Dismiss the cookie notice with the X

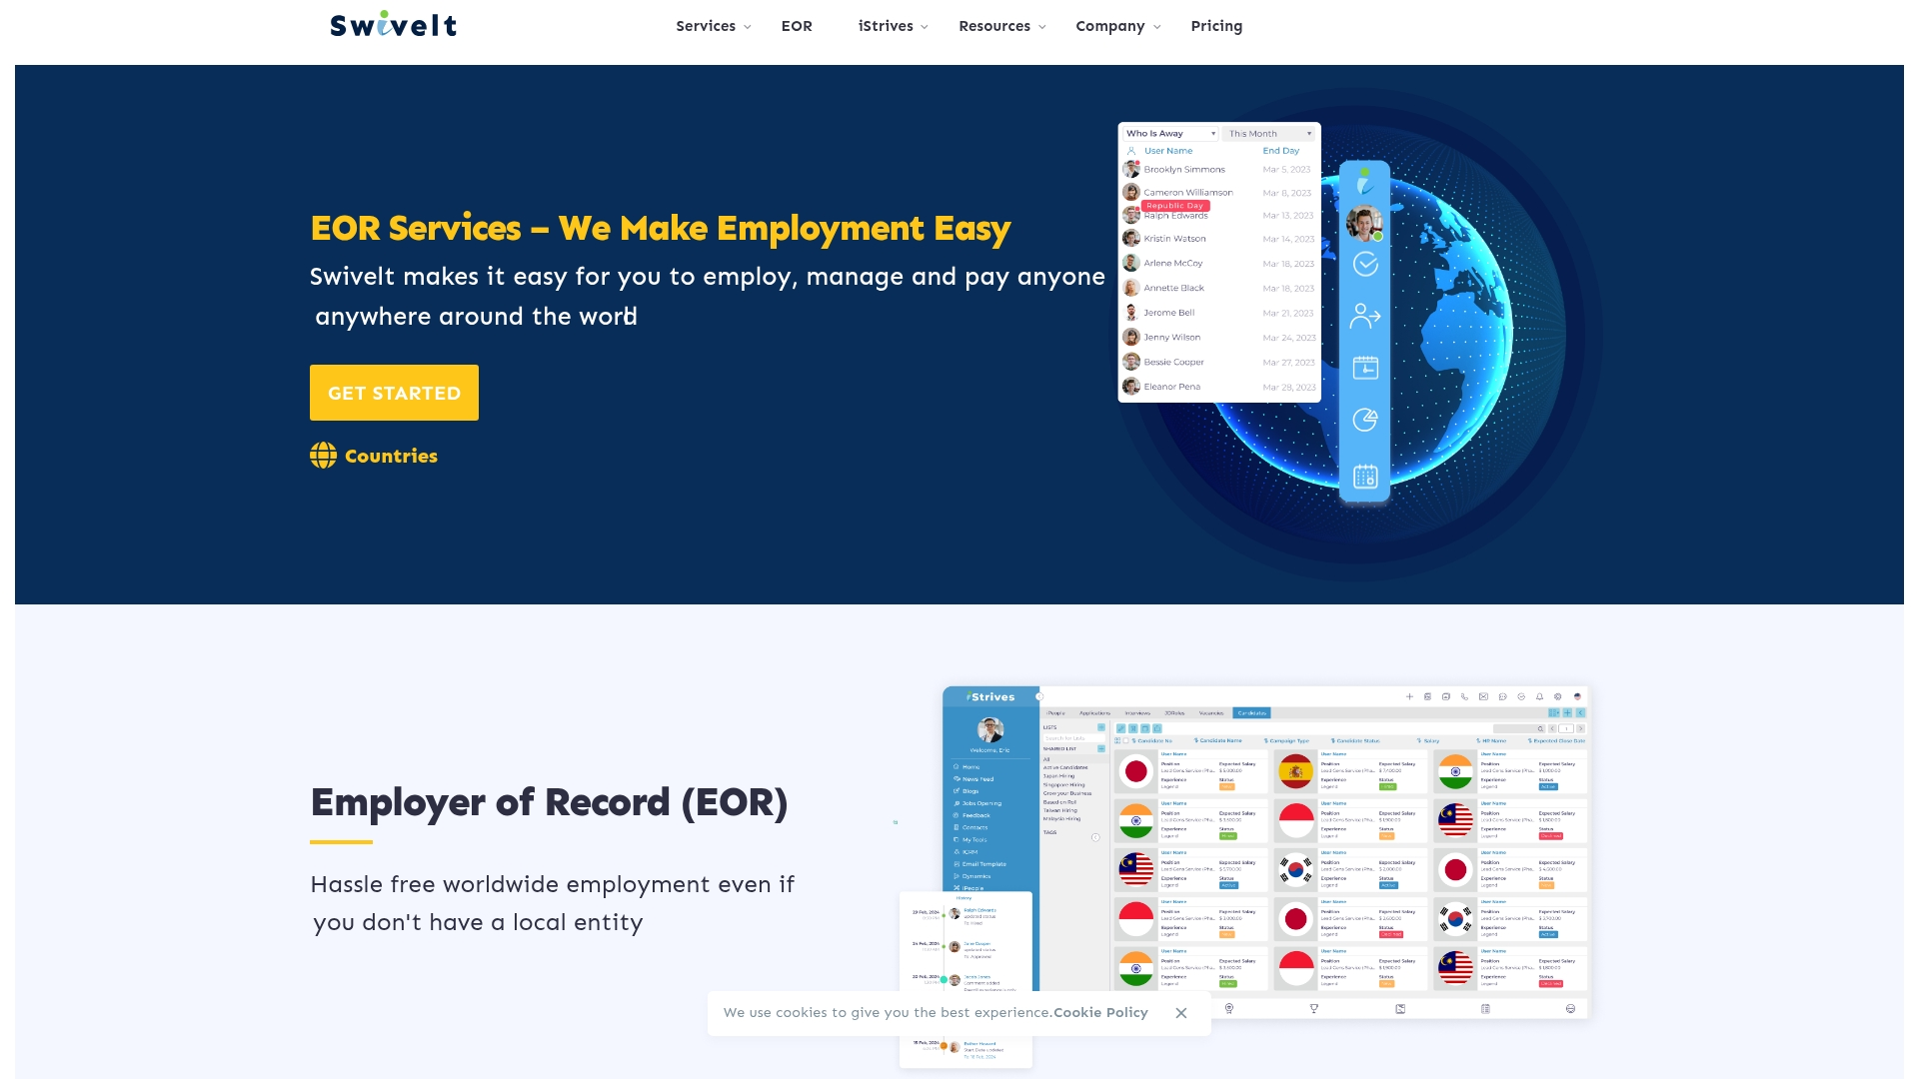pos(1181,1013)
